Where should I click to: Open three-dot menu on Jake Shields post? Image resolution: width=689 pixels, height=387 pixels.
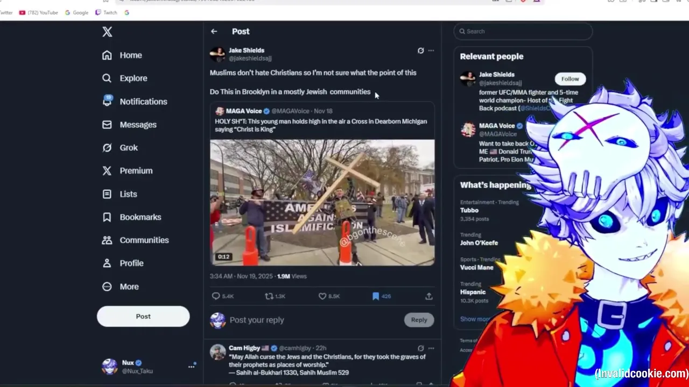click(x=431, y=51)
